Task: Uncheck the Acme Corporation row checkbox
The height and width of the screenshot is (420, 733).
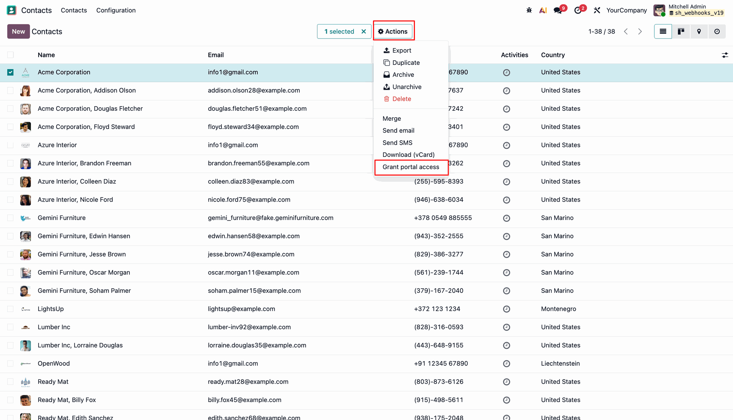Action: (10, 72)
